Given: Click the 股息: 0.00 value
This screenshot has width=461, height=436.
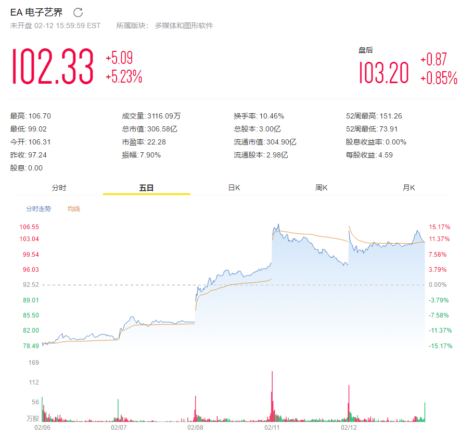Looking at the screenshot, I should pos(27,168).
